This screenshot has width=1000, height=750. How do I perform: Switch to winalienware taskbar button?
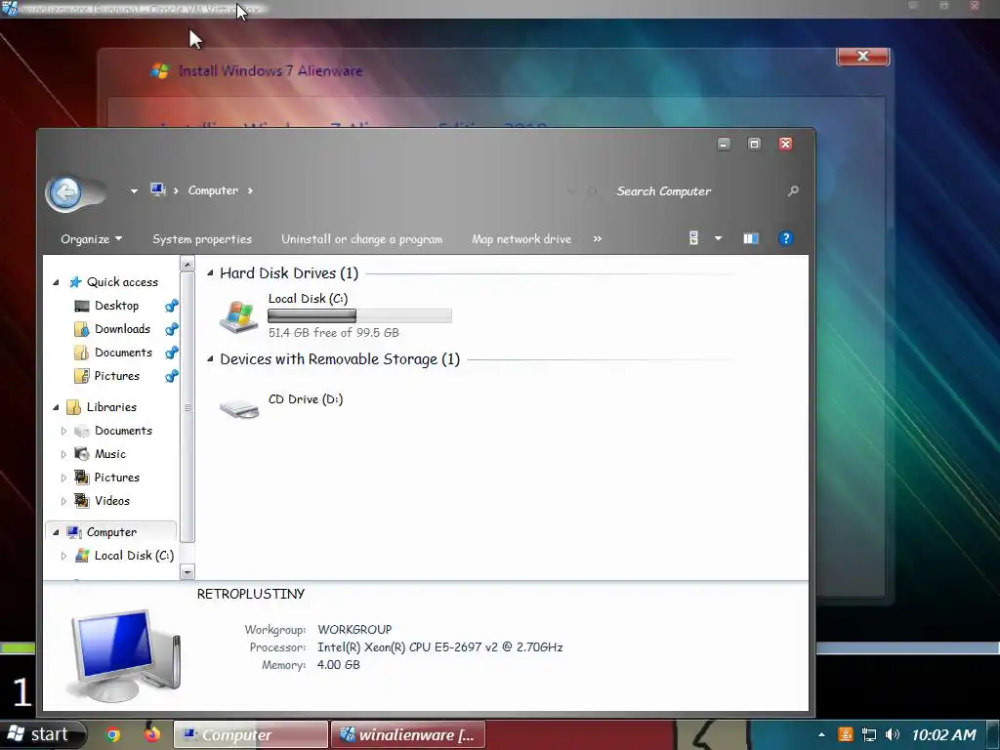408,734
